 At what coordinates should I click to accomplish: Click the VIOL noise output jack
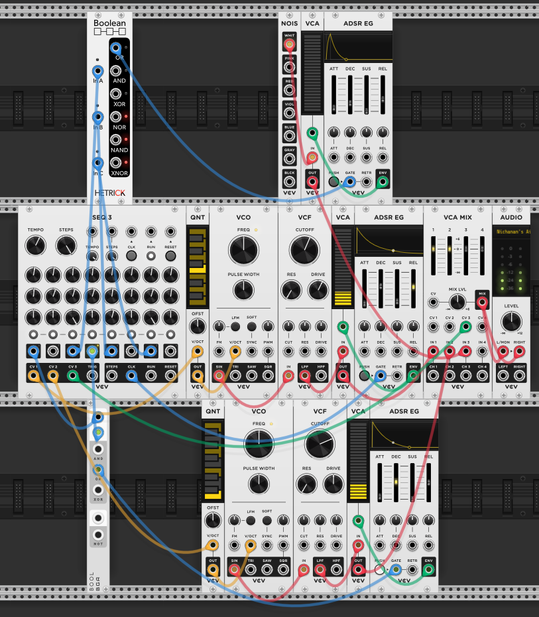[x=289, y=113]
